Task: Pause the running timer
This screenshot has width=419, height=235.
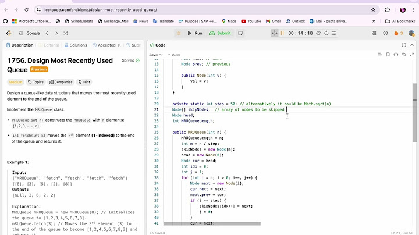Action: pos(282,33)
